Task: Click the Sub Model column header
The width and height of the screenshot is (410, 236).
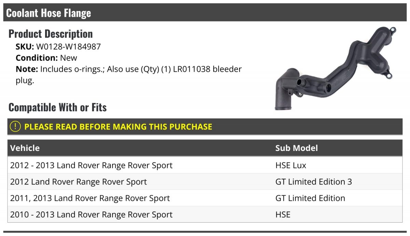Action: click(297, 148)
